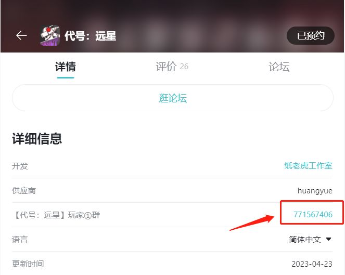Viewport: 345px width, 275px height.
Task: Open the 代号:远星 game icon
Action: (50, 35)
